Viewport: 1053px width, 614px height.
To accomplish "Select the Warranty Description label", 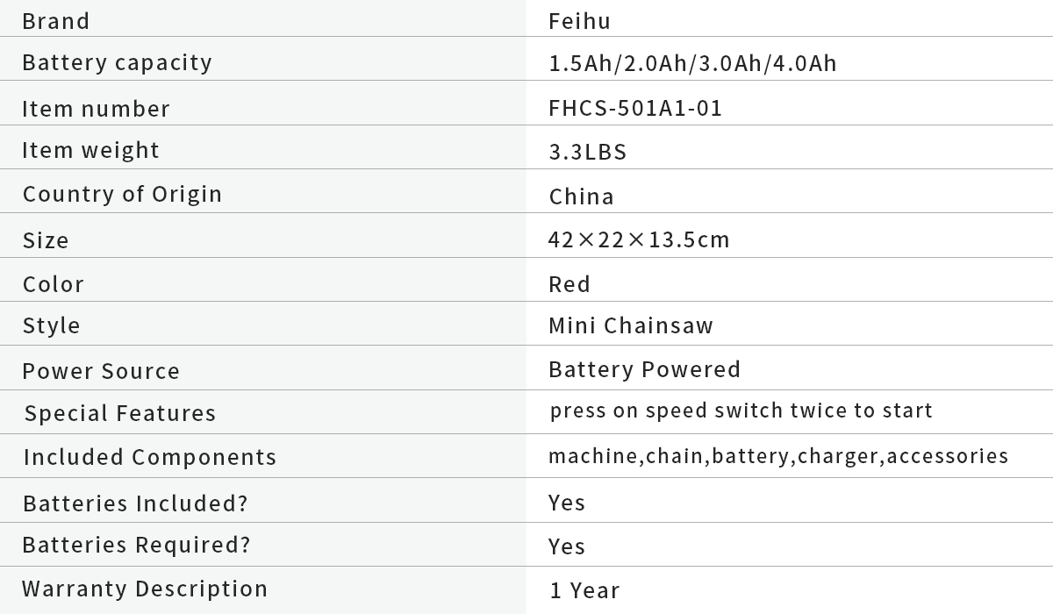I will click(145, 589).
